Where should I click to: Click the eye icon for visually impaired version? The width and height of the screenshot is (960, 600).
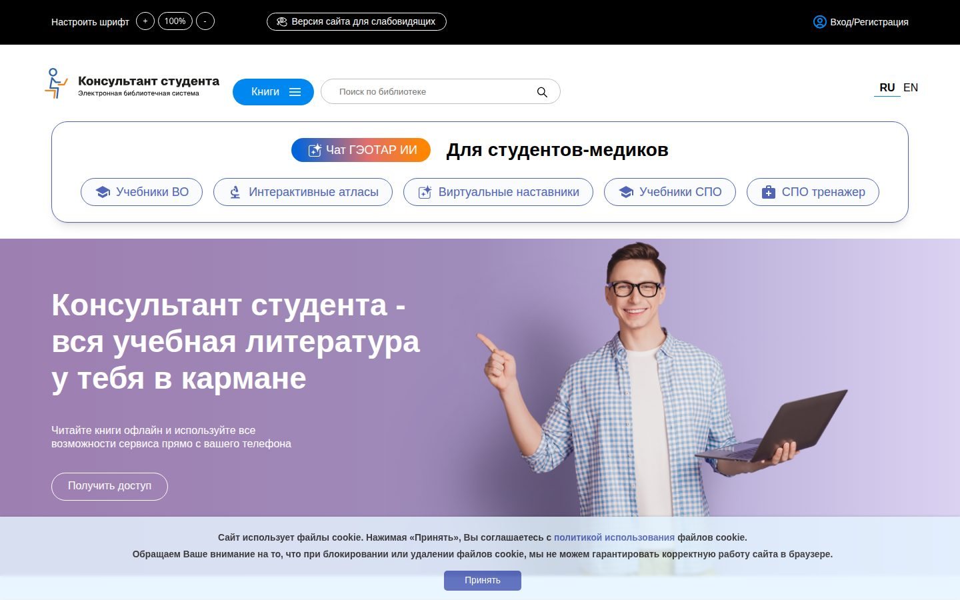(282, 21)
